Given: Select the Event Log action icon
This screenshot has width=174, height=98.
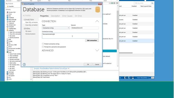Looking at the screenshot, I should 7,50.
